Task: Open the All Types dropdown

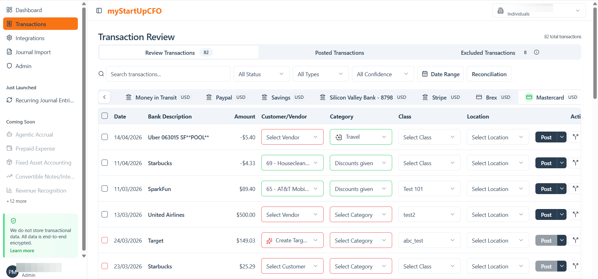Action: click(x=320, y=74)
